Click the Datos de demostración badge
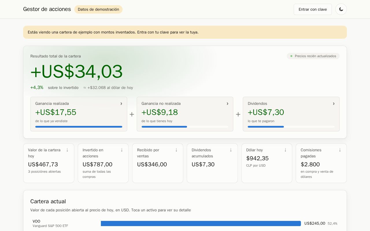The width and height of the screenshot is (370, 231). click(x=98, y=9)
